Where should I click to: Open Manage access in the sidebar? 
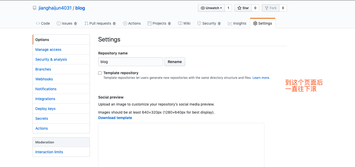(x=48, y=50)
